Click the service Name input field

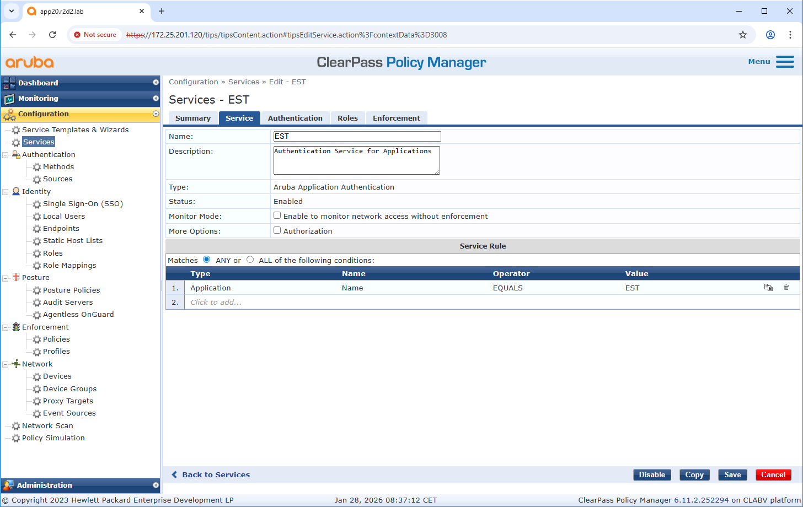click(357, 136)
